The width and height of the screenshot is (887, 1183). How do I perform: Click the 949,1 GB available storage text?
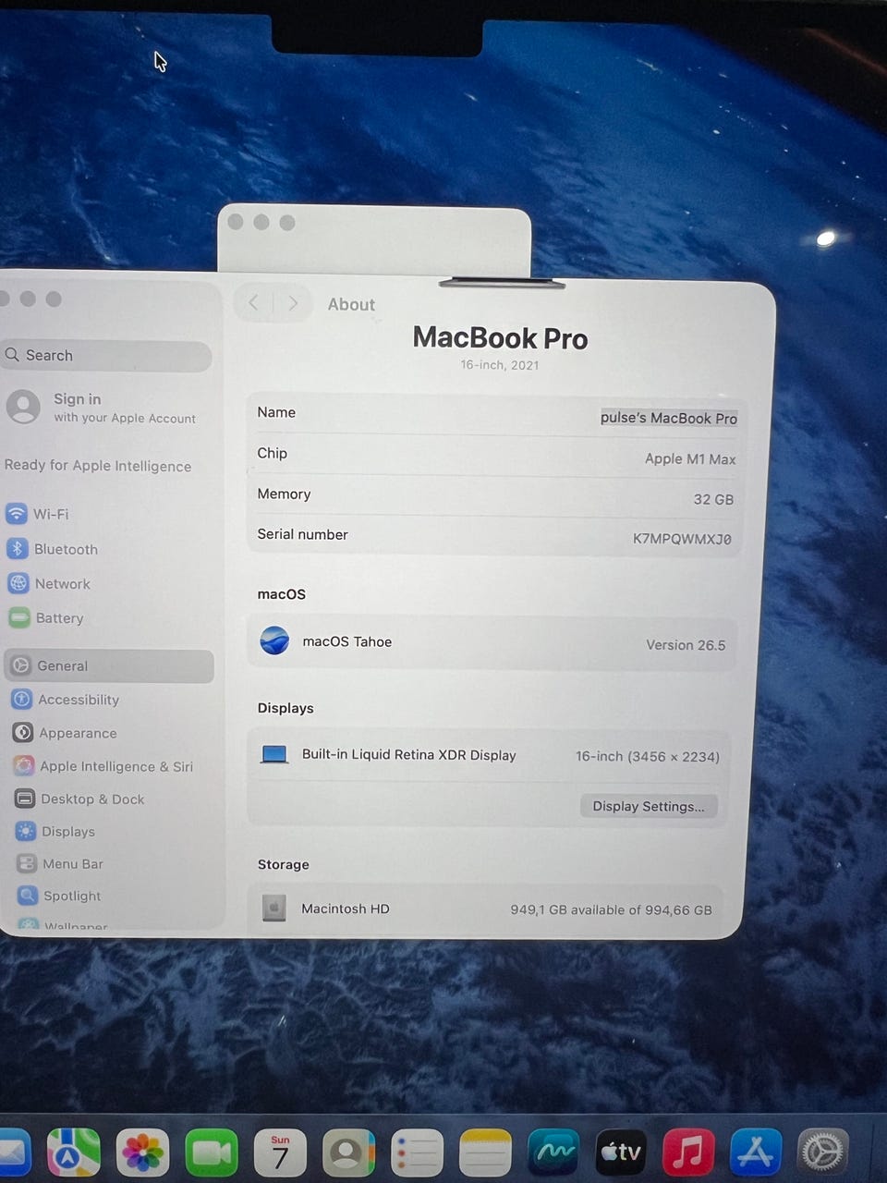click(x=611, y=909)
